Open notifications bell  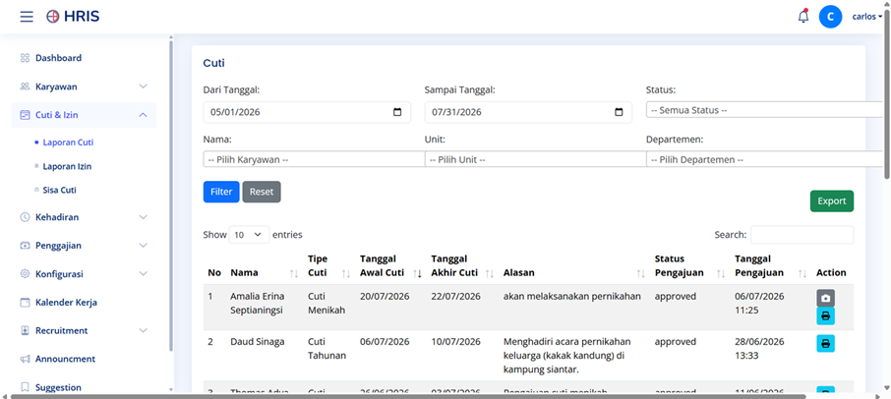[802, 17]
